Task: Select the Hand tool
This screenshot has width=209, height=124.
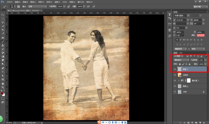Action: (3, 84)
